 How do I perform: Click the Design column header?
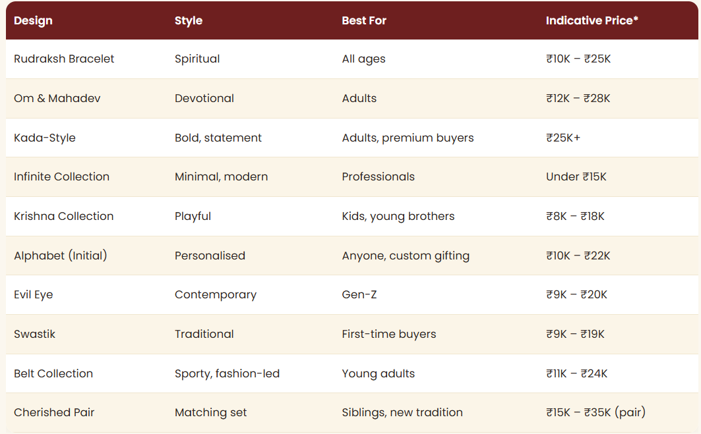point(33,20)
